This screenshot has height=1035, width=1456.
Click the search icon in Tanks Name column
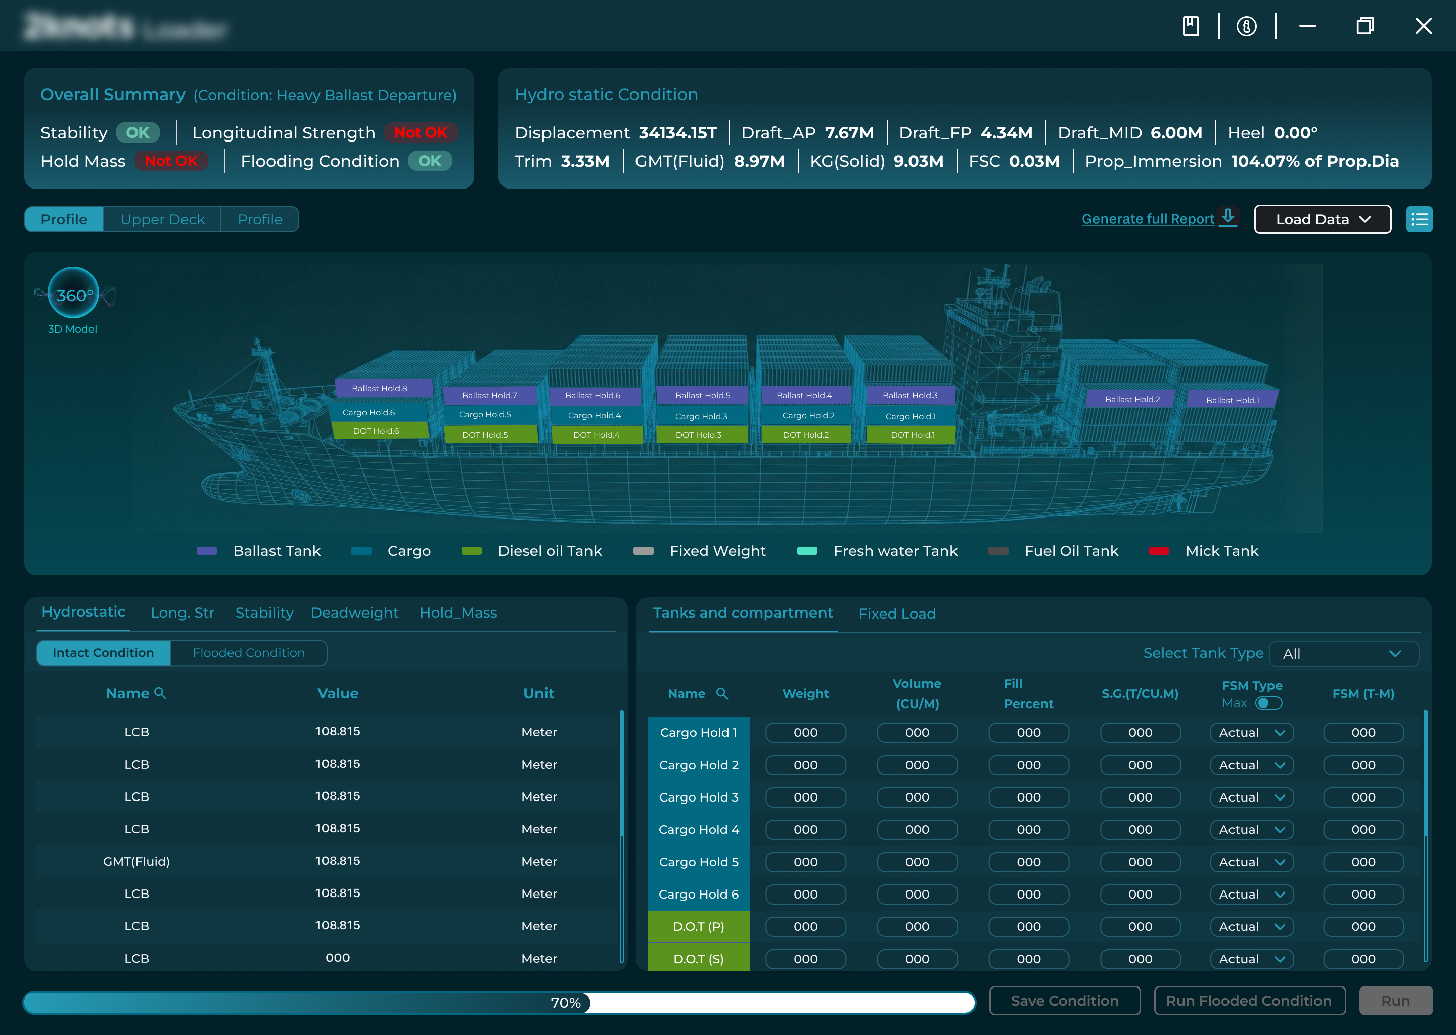click(x=722, y=693)
